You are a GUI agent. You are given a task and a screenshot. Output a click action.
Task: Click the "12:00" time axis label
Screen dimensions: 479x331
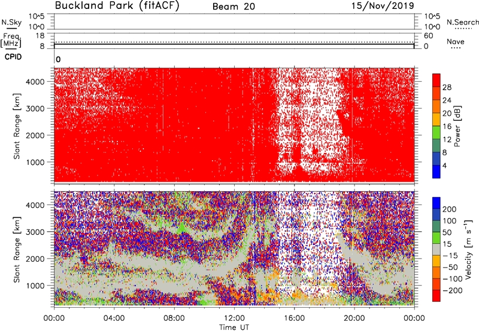[x=234, y=318]
